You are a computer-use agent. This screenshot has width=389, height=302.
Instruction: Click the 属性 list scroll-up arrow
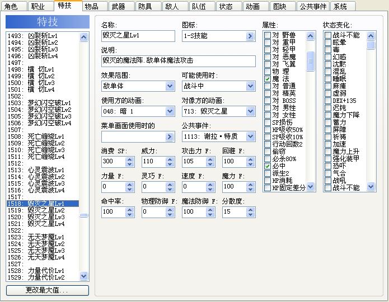tap(310, 36)
